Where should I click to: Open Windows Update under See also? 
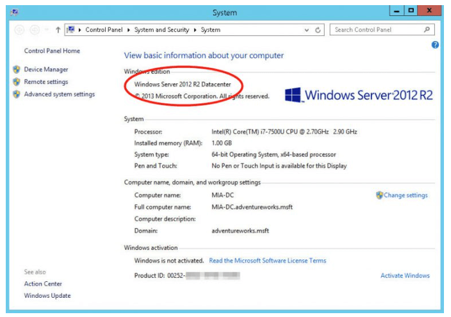(x=47, y=296)
